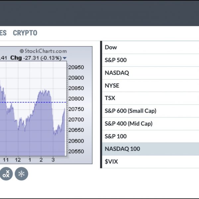Click the NASDAQ 100 intraday chart area
Screen dimensions: 199x199
pyautogui.click(x=33, y=109)
